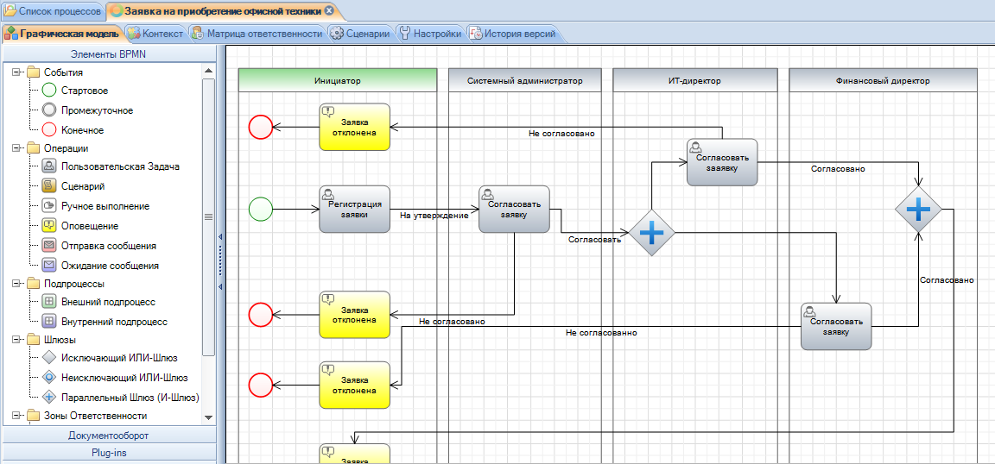Viewport: 995px width, 464px height.
Task: Close the Заявка на приобретение tab
Action: pyautogui.click(x=329, y=10)
